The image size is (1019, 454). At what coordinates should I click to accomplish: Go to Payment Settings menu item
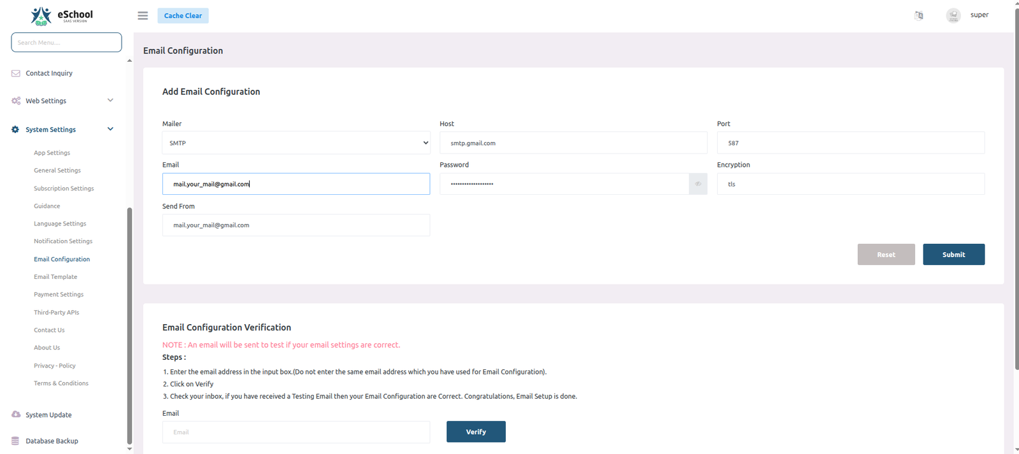(59, 294)
